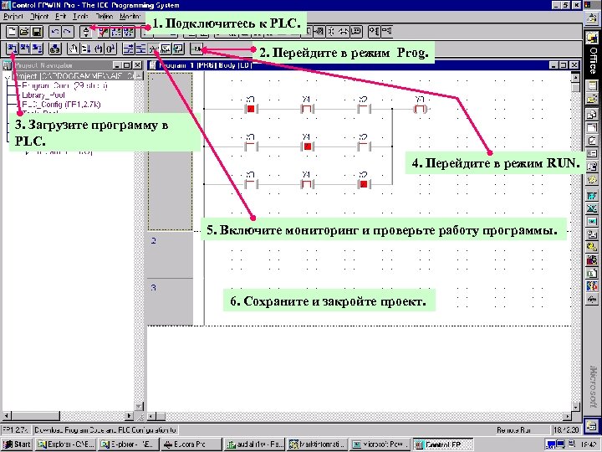Viewport: 602px width, 452px height.
Task: Click the PLC network icon in lower toolbar
Action: (55, 49)
